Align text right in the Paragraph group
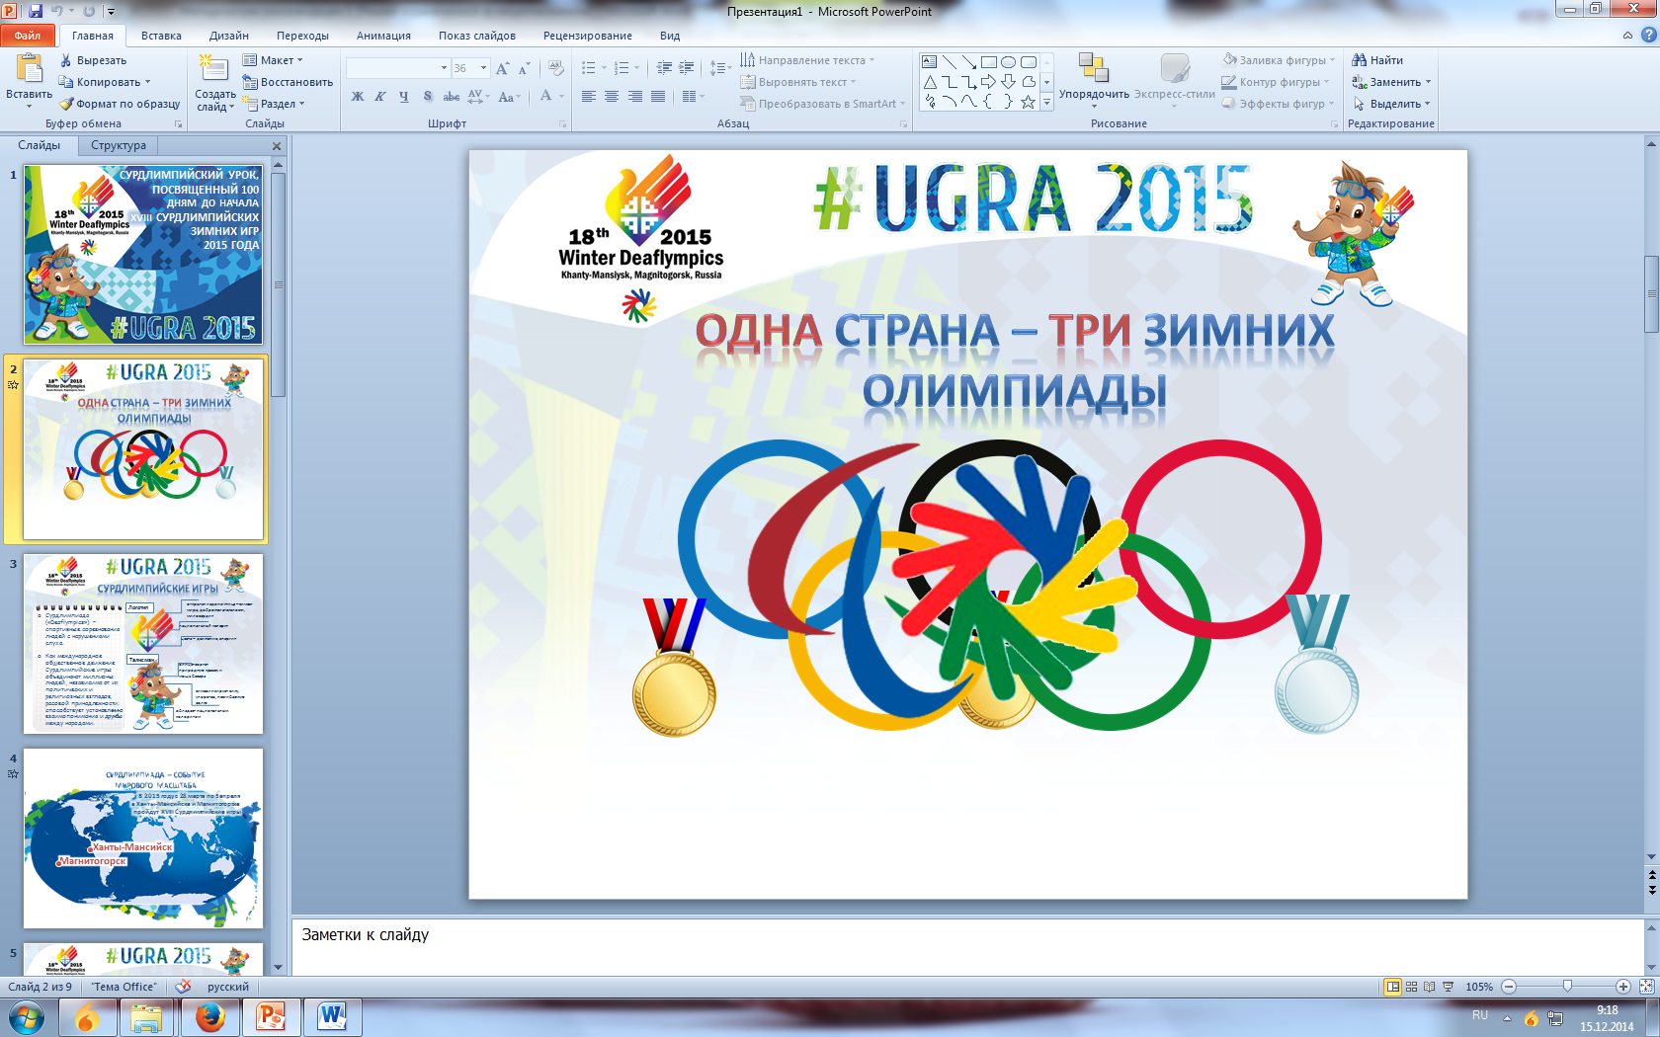1660x1037 pixels. [x=634, y=96]
